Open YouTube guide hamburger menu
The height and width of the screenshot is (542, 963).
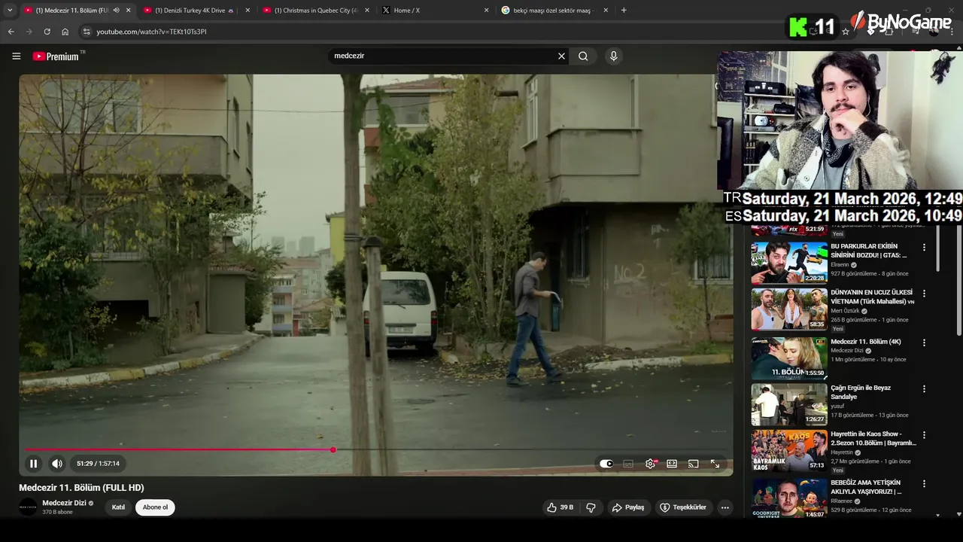tap(16, 56)
